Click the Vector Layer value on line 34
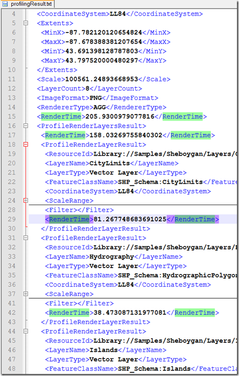This screenshot has width=239, height=376. [x=113, y=266]
